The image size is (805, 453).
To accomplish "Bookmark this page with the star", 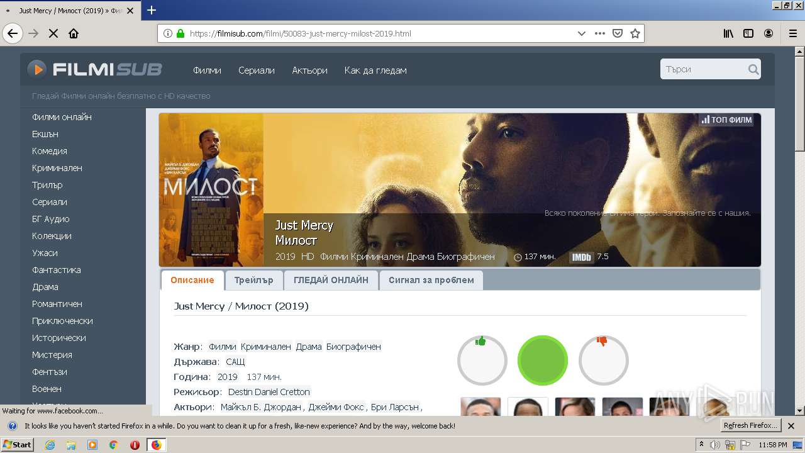I will click(x=635, y=33).
